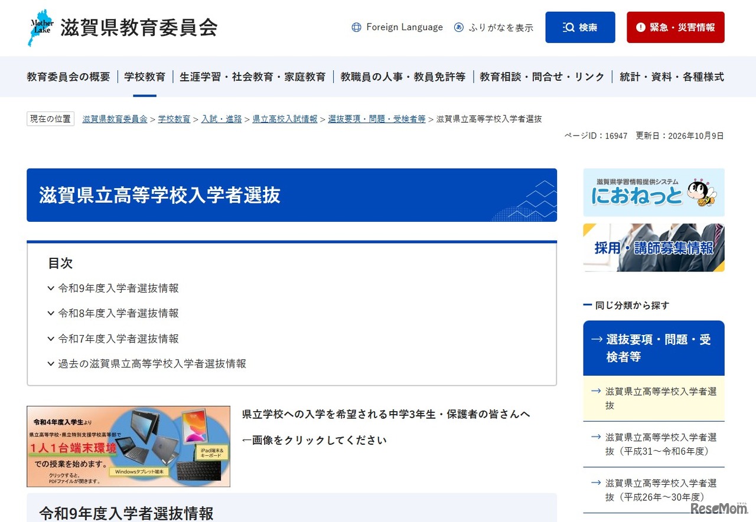Click 滋賀県教育委員会 breadcrumb link
The height and width of the screenshot is (522, 756).
coord(115,119)
